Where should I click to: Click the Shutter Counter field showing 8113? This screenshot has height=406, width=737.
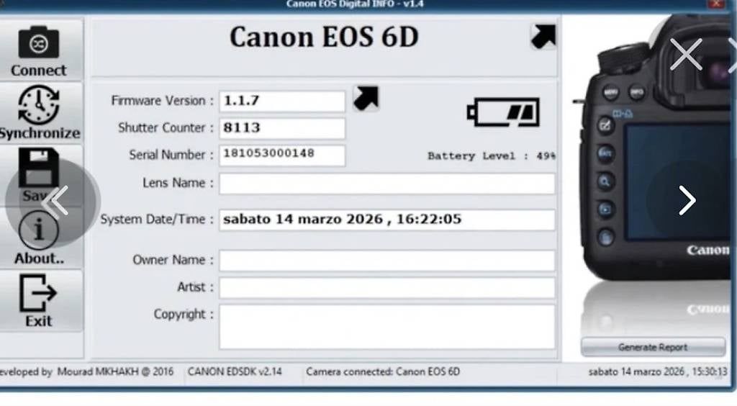(282, 128)
